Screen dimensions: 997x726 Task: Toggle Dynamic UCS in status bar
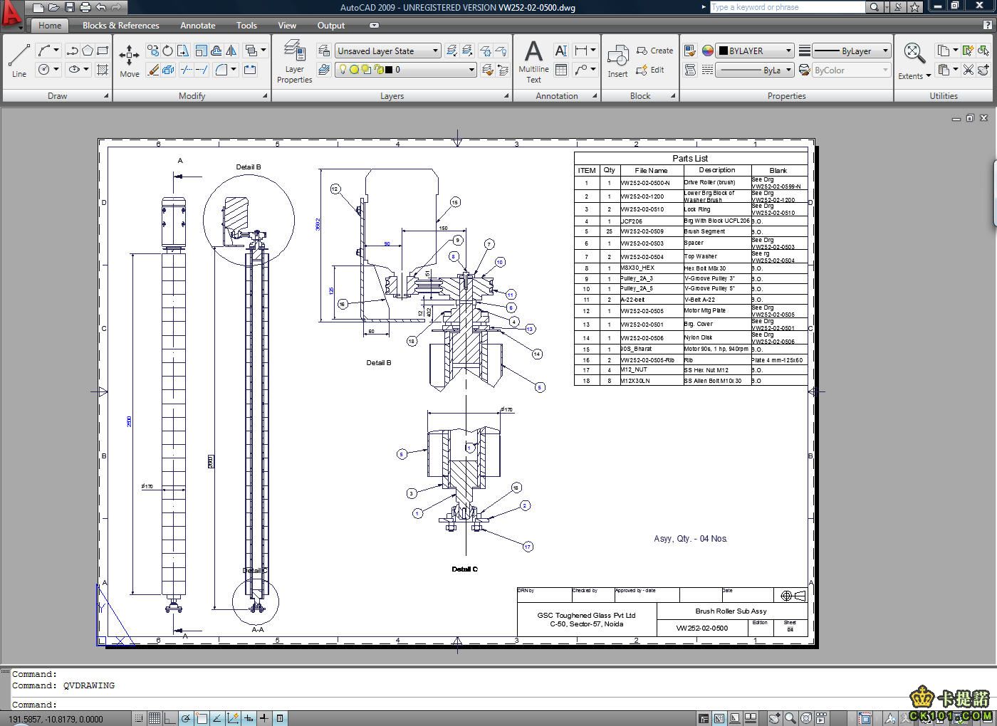coord(233,718)
